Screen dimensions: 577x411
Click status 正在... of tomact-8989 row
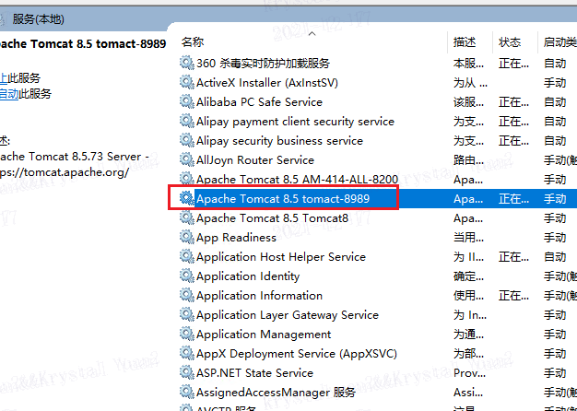[x=513, y=199]
